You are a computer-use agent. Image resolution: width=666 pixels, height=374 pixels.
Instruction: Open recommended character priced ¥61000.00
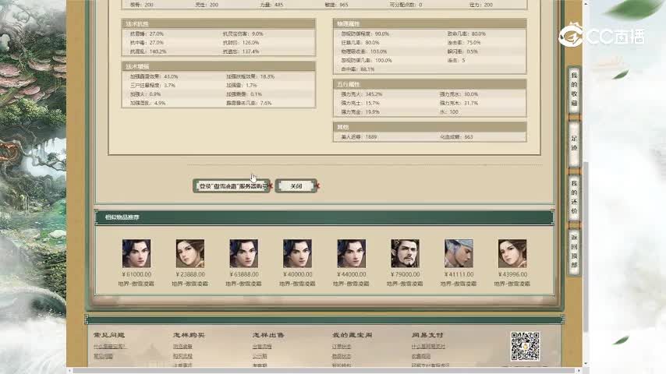[136, 253]
